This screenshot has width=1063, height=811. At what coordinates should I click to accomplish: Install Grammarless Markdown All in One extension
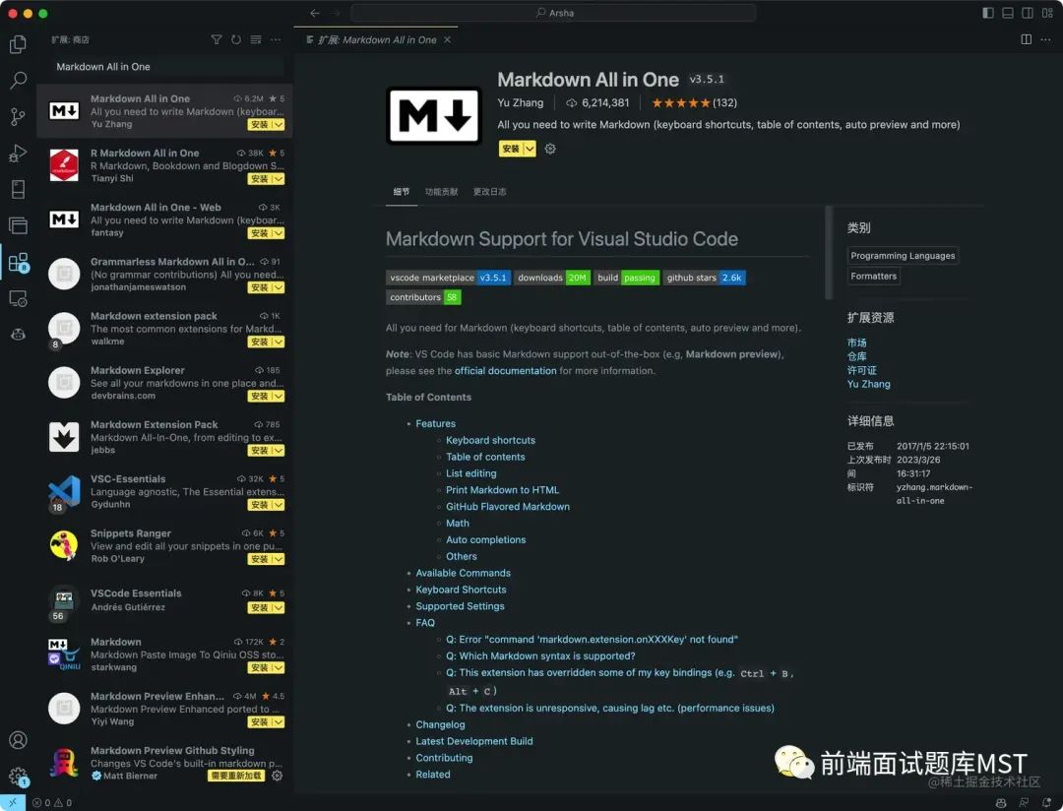(x=260, y=287)
